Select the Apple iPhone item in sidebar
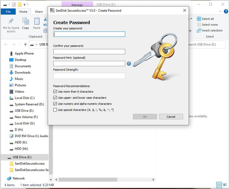The width and height of the screenshot is (230, 189). click(x=24, y=54)
